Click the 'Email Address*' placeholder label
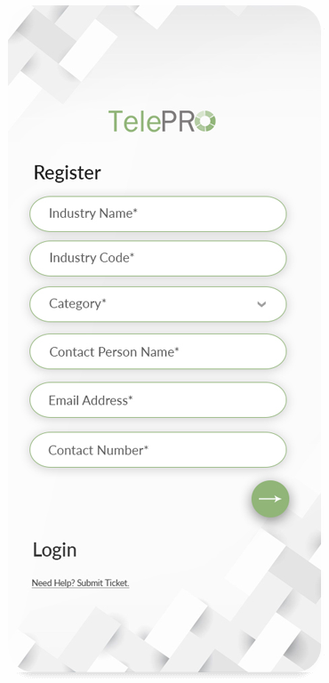Screen dimensions: 329x683 pos(91,400)
